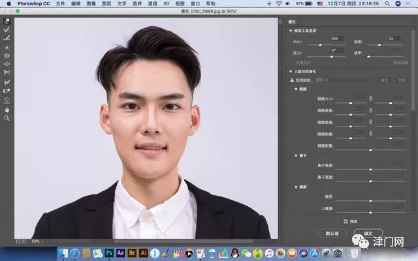Select the Hand tool

(7, 110)
